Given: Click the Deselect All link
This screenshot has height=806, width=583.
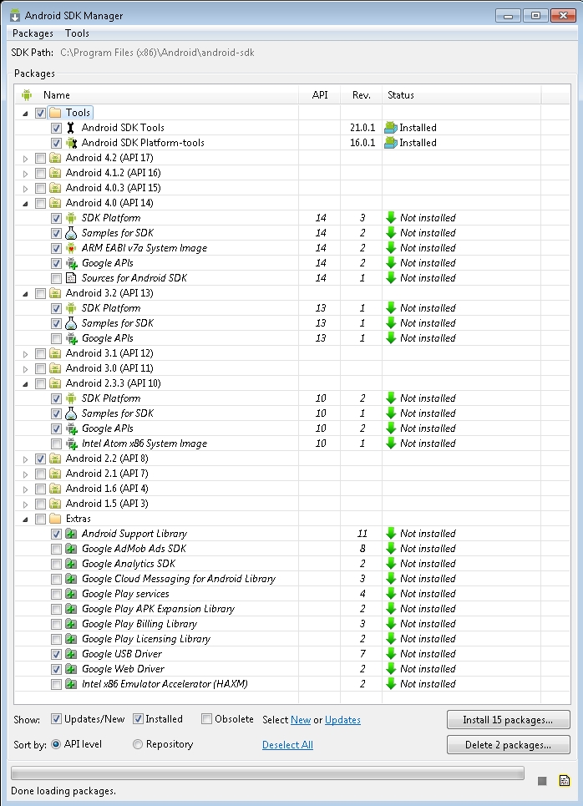Looking at the screenshot, I should click(287, 745).
